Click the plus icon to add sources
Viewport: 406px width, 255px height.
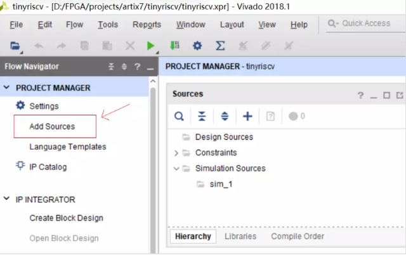[247, 116]
